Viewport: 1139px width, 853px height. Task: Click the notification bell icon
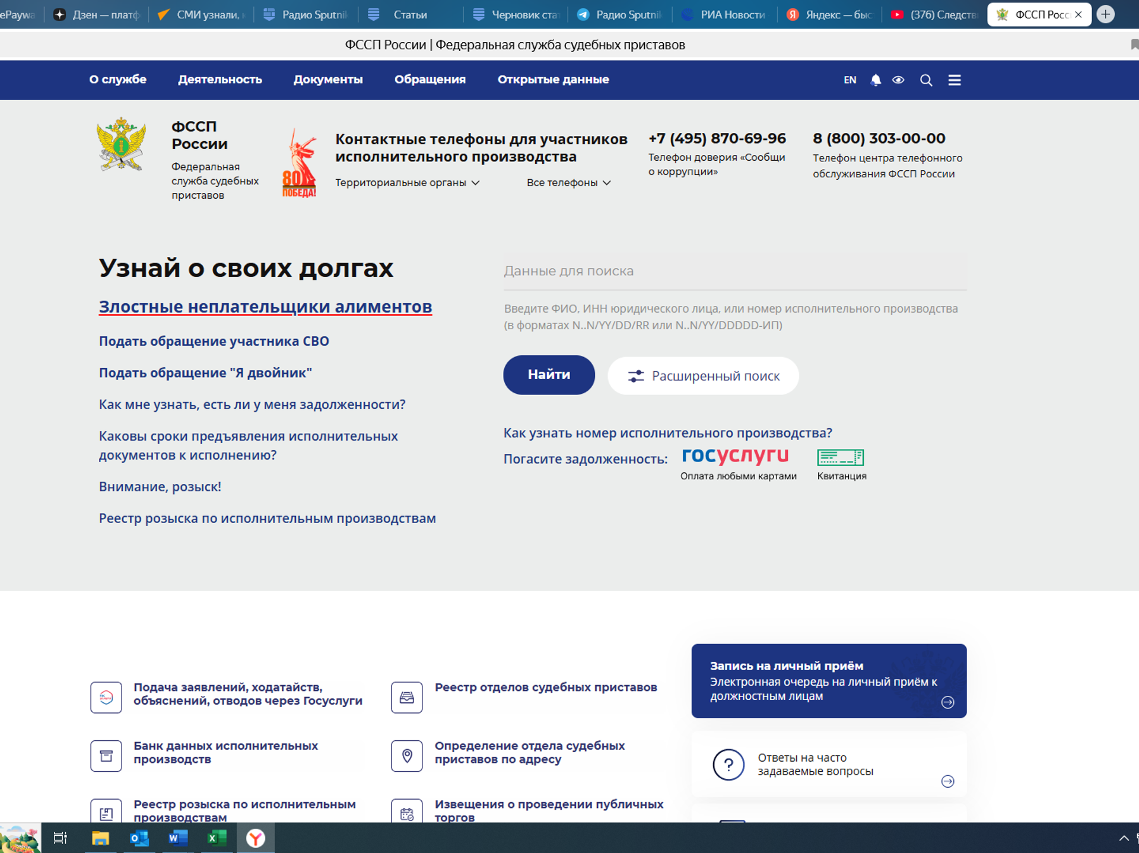click(x=875, y=80)
